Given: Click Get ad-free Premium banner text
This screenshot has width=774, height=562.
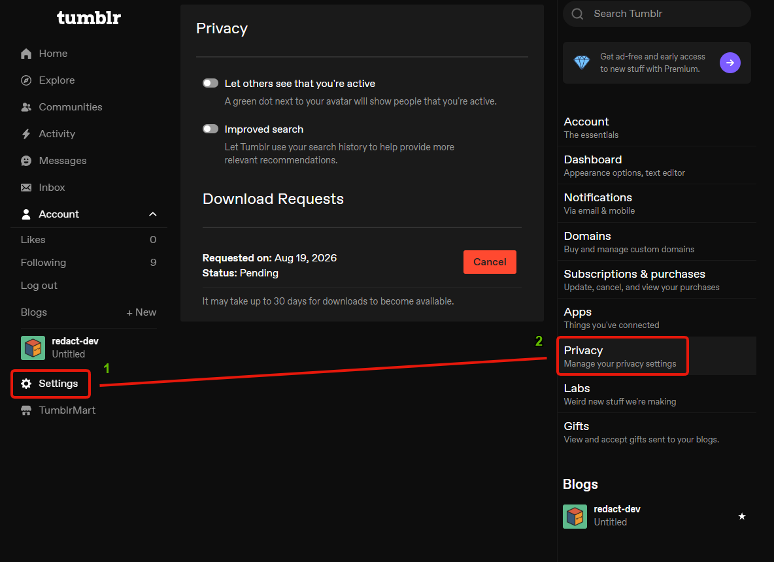Looking at the screenshot, I should point(652,63).
